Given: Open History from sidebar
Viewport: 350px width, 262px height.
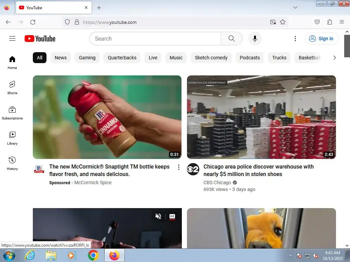Looking at the screenshot, I should click(12, 163).
